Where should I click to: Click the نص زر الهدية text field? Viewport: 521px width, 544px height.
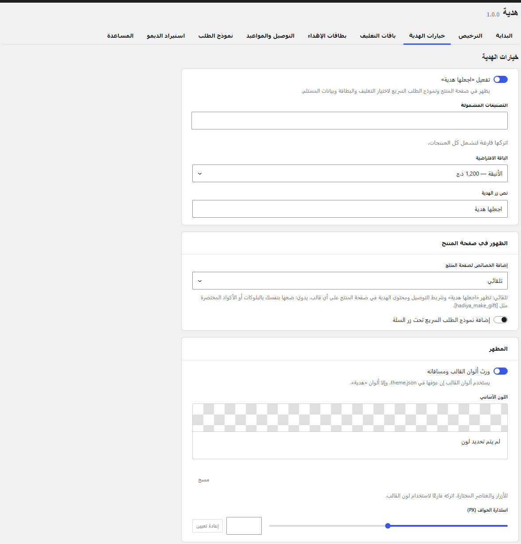coord(350,209)
